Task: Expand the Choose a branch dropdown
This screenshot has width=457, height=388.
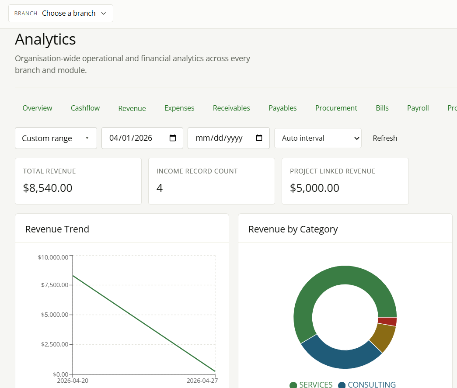Action: point(61,14)
